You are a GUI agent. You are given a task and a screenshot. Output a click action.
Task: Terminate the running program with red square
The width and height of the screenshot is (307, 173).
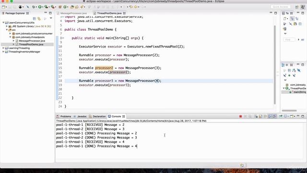[241, 116]
